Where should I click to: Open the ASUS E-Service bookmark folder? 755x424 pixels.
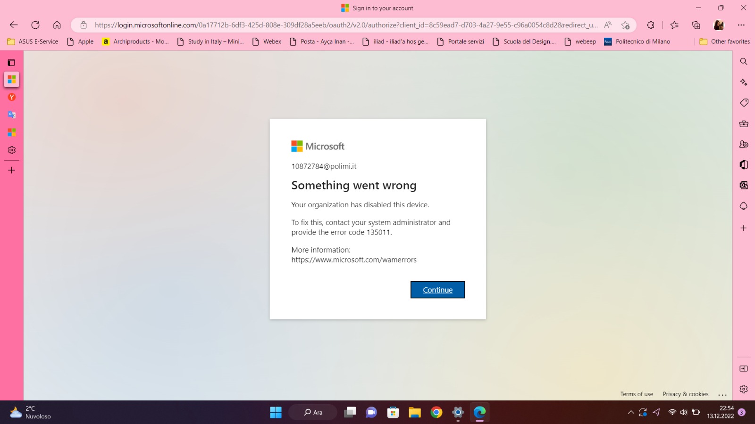pos(33,41)
